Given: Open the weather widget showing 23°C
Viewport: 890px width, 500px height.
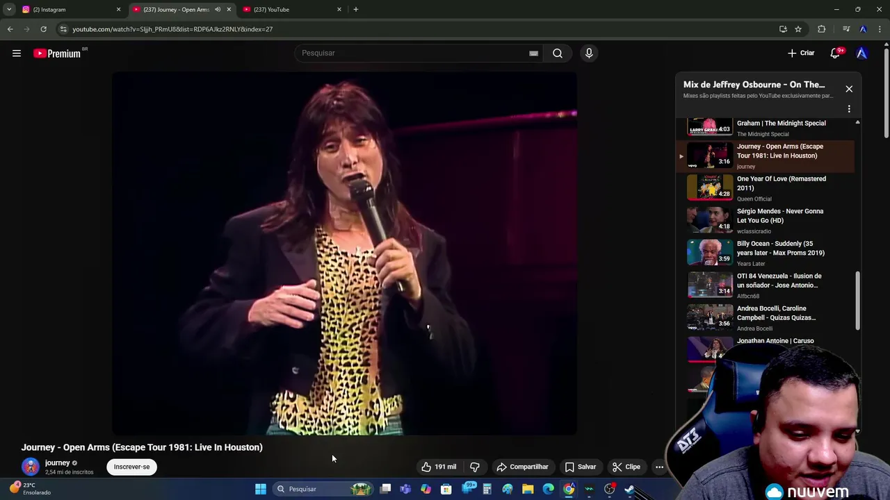Looking at the screenshot, I should pos(30,489).
